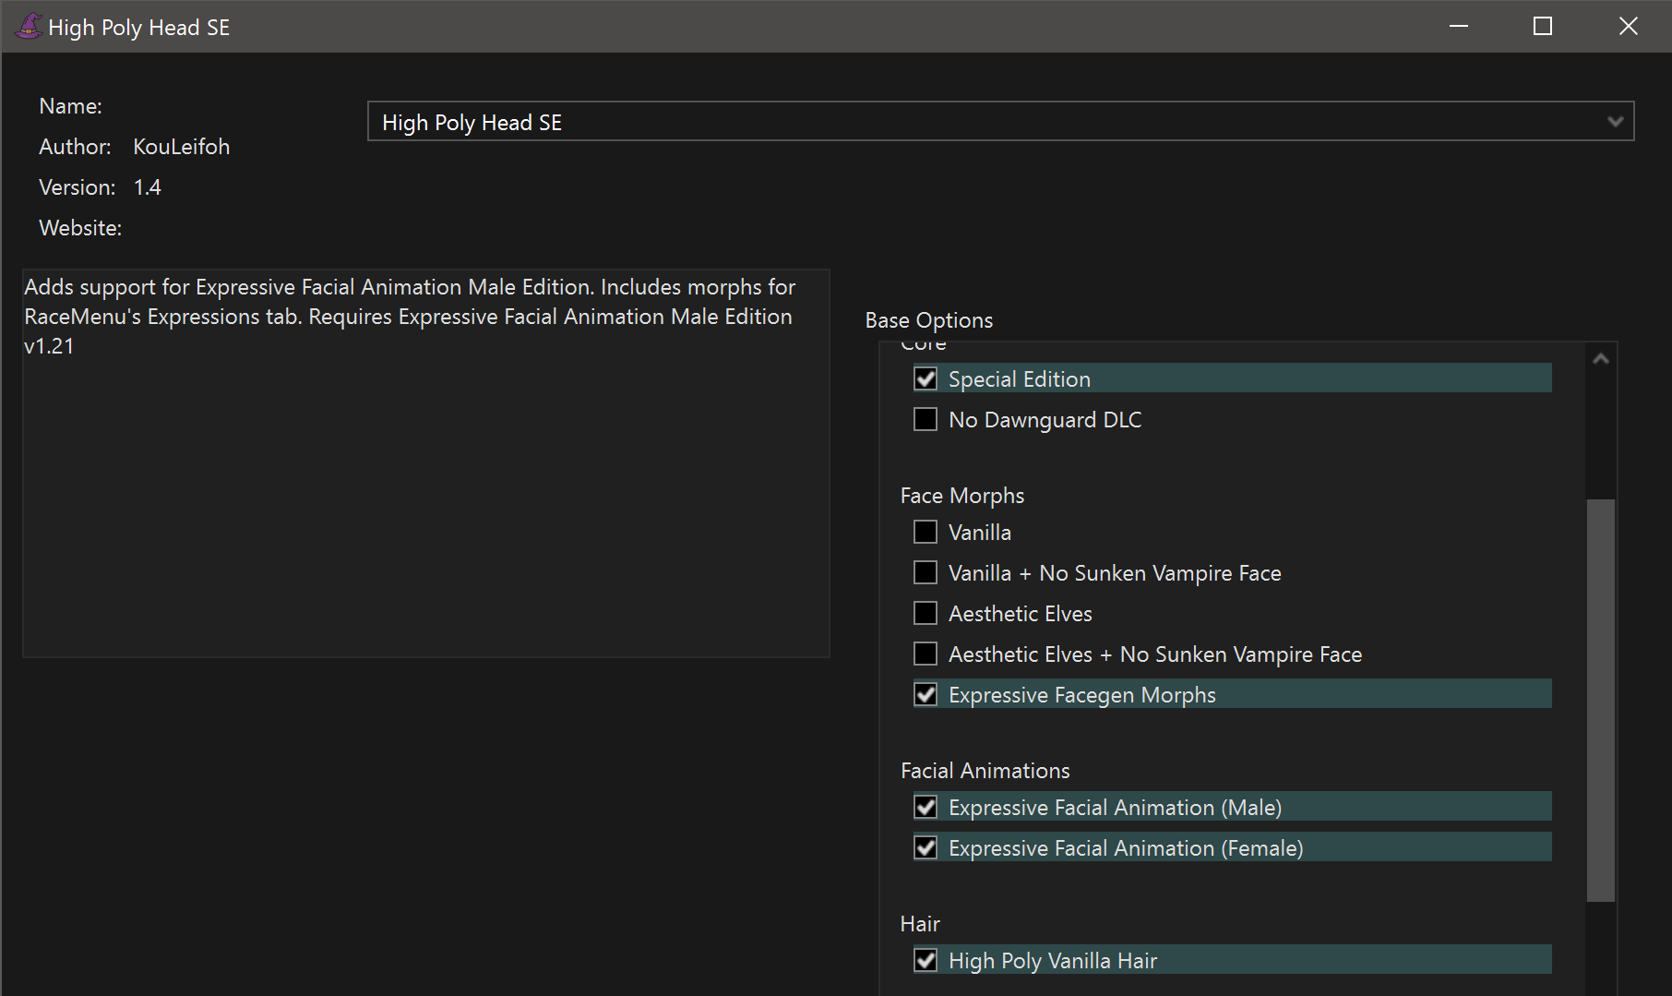The height and width of the screenshot is (996, 1672).
Task: Click the wizard hat app icon
Action: point(29,27)
